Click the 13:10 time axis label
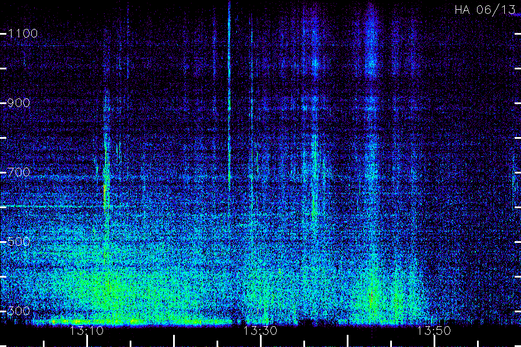The image size is (521, 347). click(87, 331)
